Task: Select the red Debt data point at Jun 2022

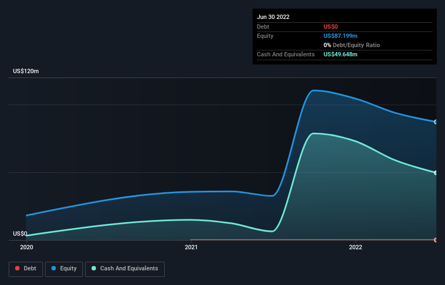Action: click(436, 240)
